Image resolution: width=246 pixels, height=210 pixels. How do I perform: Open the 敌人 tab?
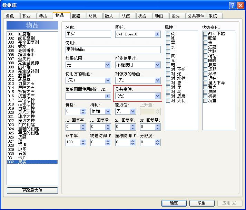111,16
